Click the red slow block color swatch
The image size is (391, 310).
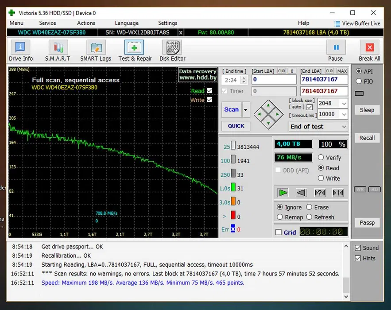(233, 215)
